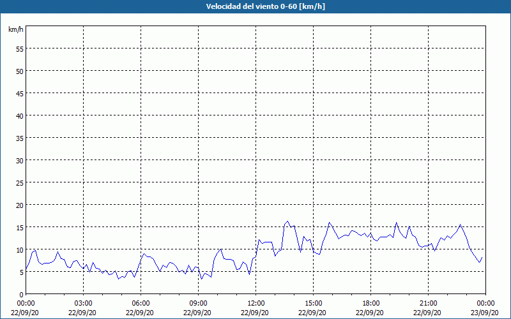Select the 21:00 time label
511x319 pixels.
point(428,304)
